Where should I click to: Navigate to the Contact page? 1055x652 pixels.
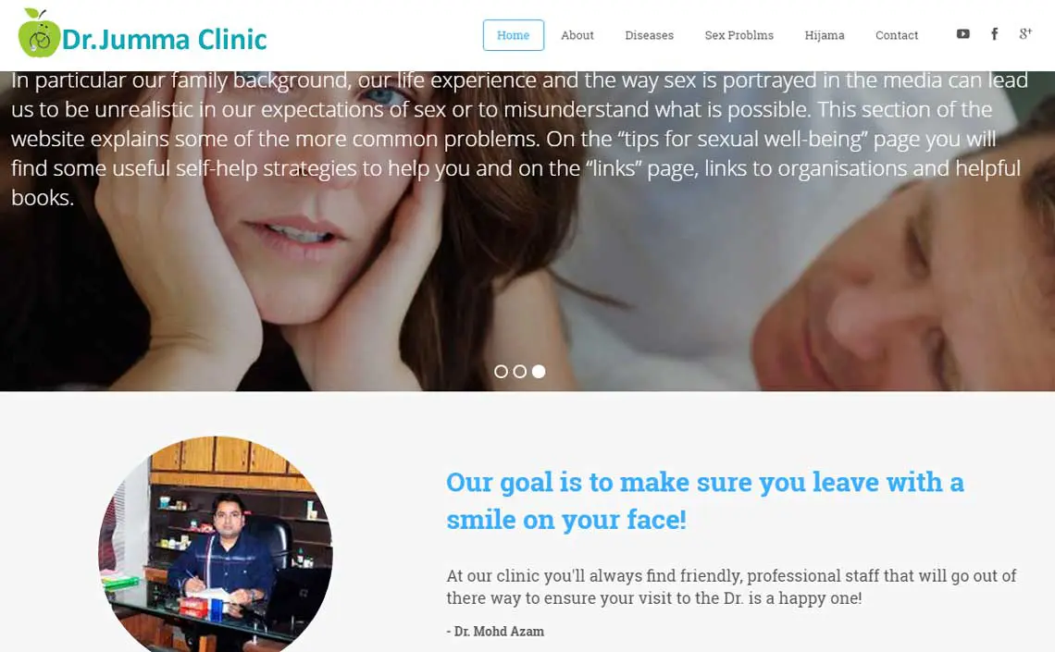coord(896,35)
